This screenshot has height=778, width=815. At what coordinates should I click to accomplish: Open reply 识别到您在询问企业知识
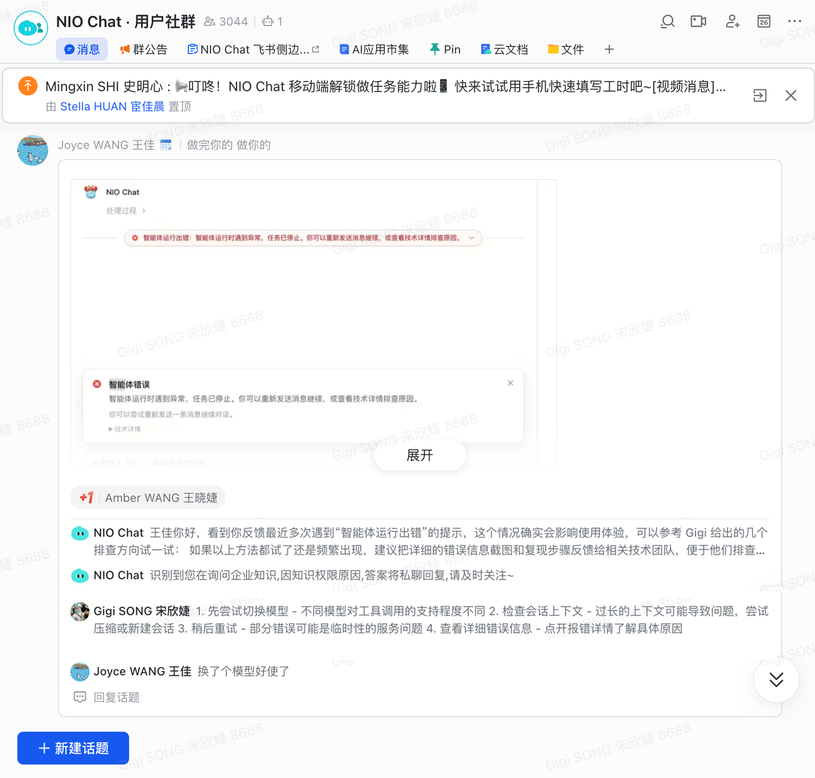(x=331, y=576)
